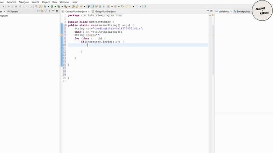Open Back history dropdown arrow
Image resolution: width=273 pixels, height=153 pixels.
tap(134, 6)
